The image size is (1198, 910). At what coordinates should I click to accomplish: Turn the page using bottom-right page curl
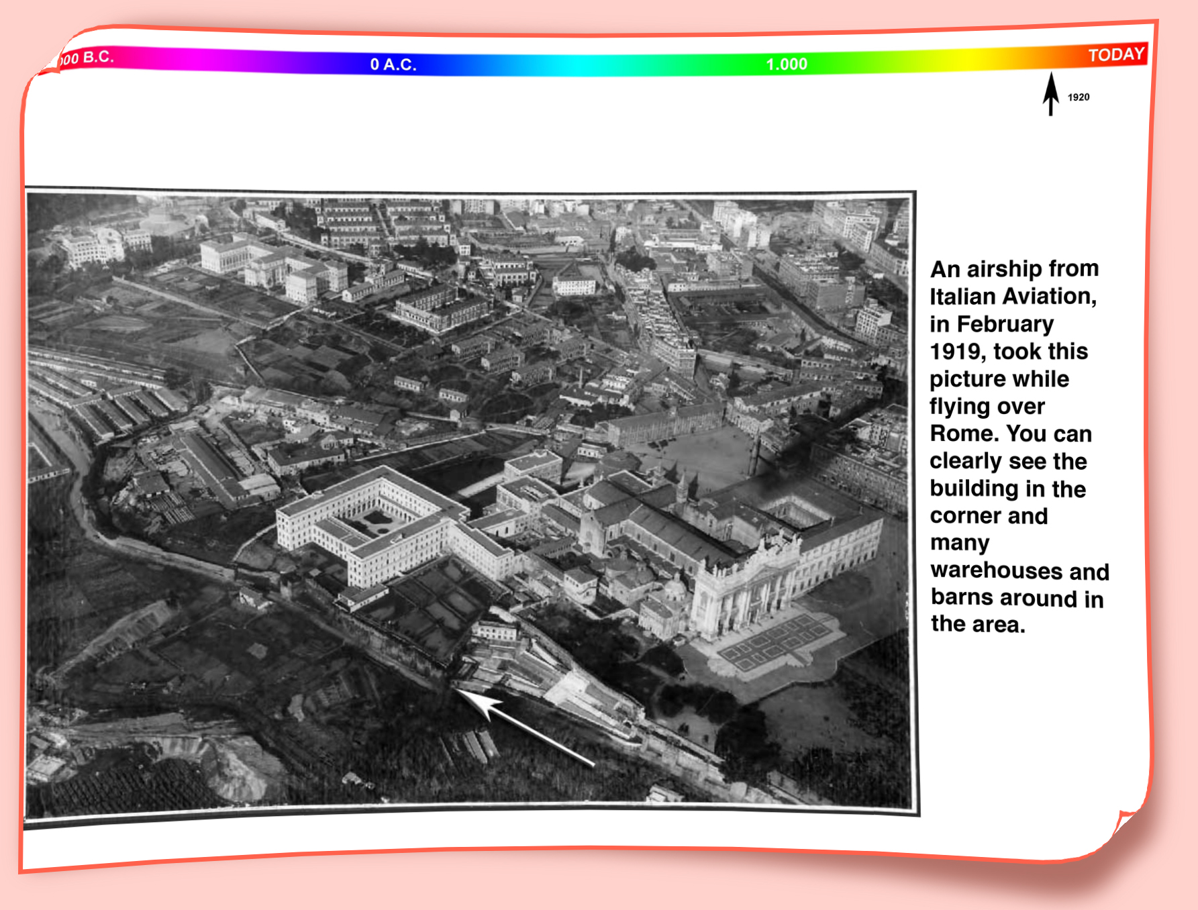(1126, 824)
